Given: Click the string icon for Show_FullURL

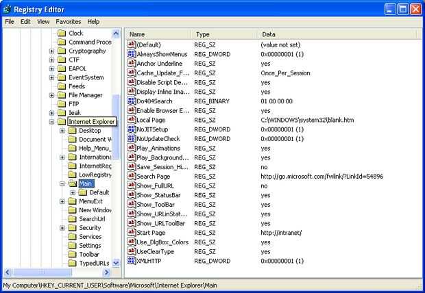Looking at the screenshot, I should (x=132, y=186).
